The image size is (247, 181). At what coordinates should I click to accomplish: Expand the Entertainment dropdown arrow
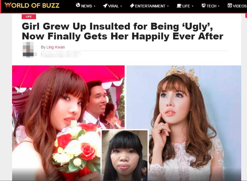click(x=168, y=6)
